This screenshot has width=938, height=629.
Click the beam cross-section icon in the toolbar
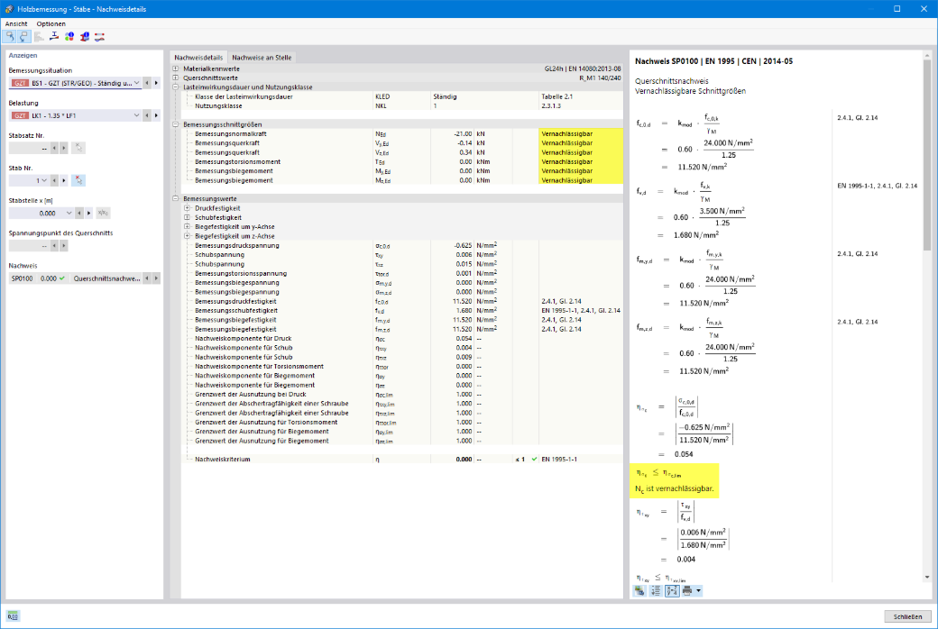click(54, 37)
